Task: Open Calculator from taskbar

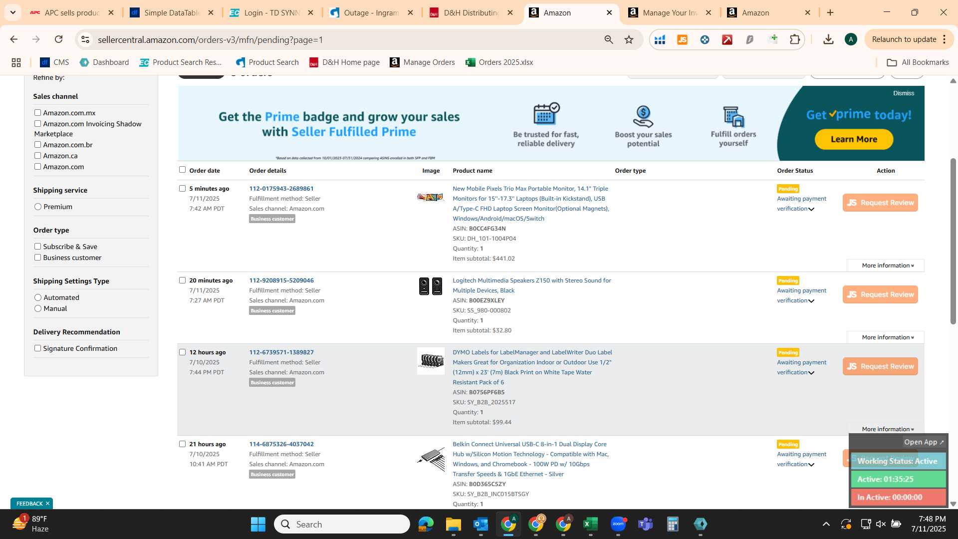Action: 673,524
